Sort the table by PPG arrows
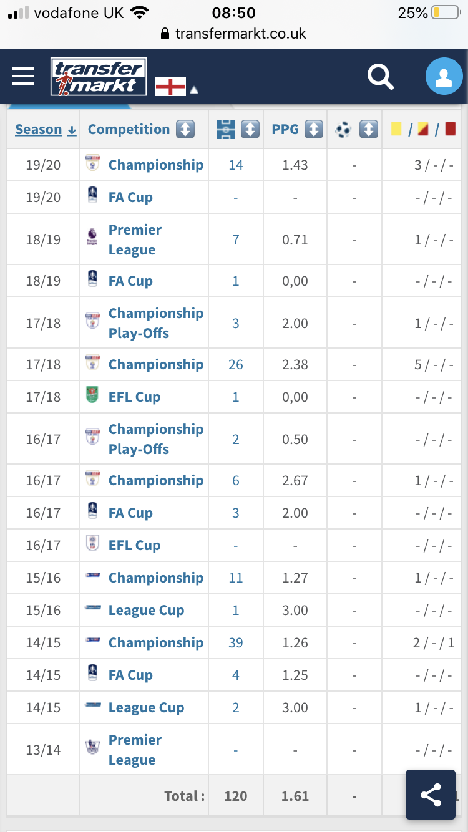 point(314,130)
